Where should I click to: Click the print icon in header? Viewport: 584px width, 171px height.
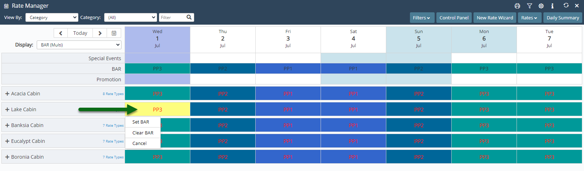point(517,6)
